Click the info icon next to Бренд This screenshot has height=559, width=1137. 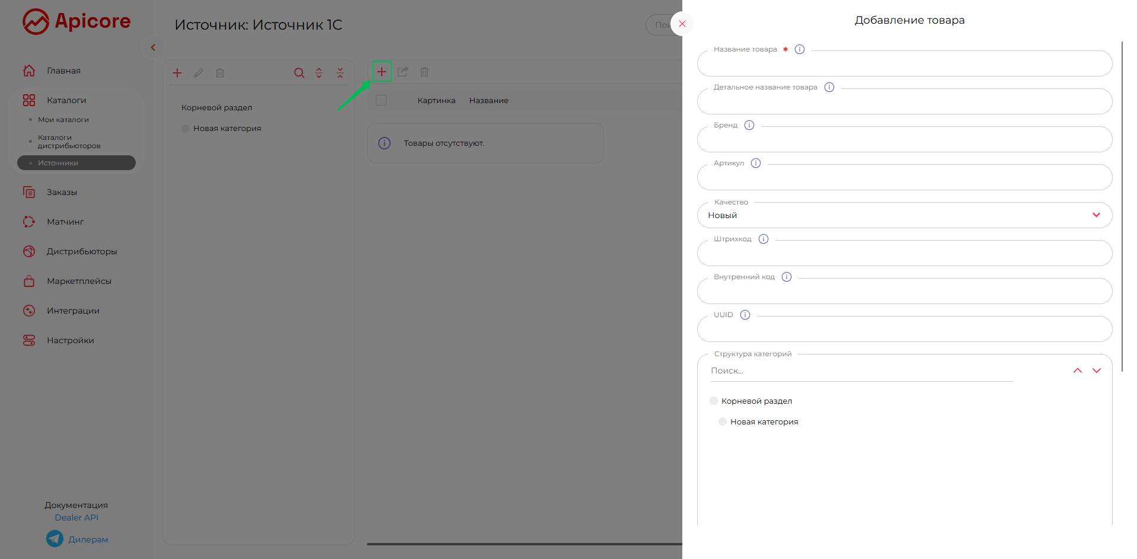(x=749, y=125)
